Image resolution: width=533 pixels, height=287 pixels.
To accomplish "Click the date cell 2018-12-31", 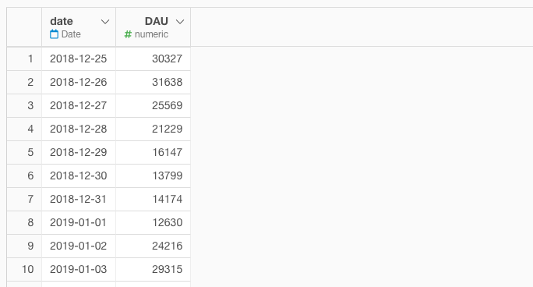I will [79, 199].
